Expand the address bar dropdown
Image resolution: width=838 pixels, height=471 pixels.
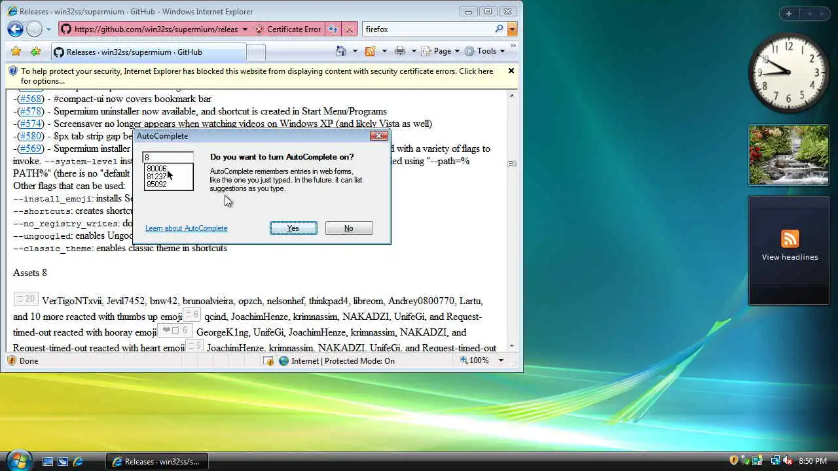click(245, 29)
